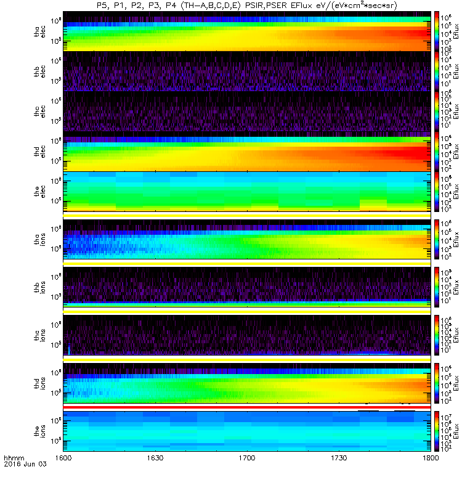This screenshot has width=462, height=493.
Task: Click inside the thd ions spectrogram panel
Action: pos(247,383)
